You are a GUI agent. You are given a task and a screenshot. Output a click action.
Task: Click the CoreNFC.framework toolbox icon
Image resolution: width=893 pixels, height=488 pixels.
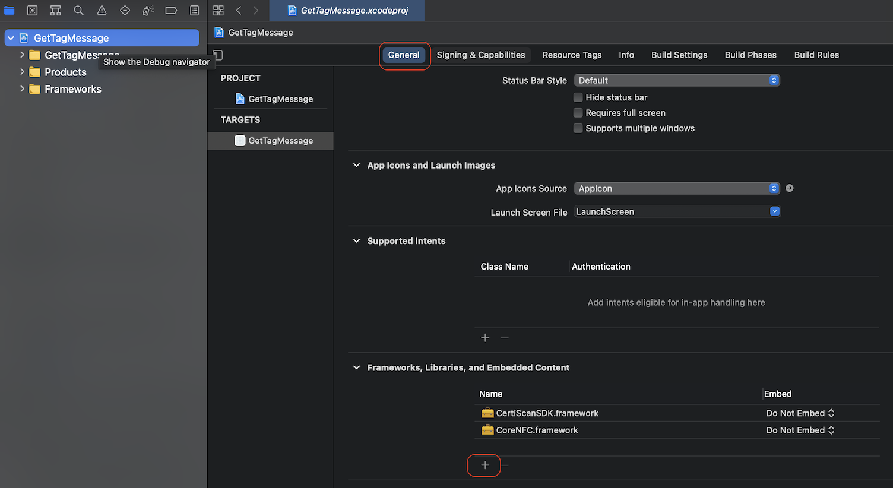(487, 430)
